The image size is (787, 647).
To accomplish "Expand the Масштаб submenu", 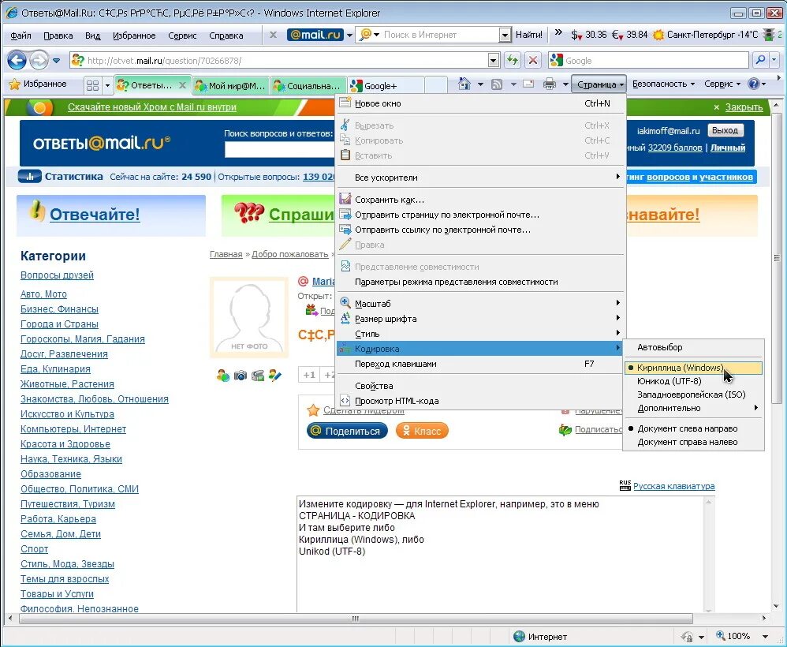I will click(x=480, y=304).
